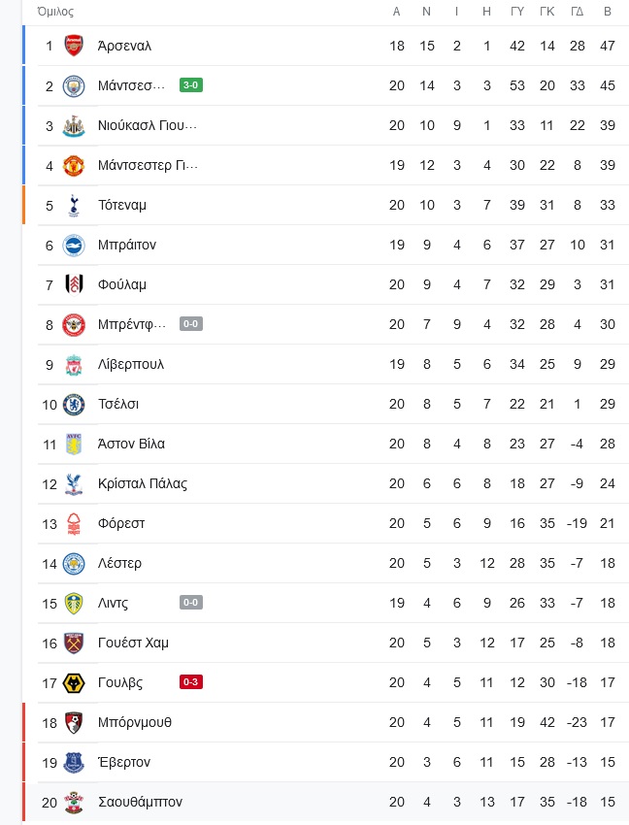Click Leeds' grey 0-0 match badge

click(191, 602)
